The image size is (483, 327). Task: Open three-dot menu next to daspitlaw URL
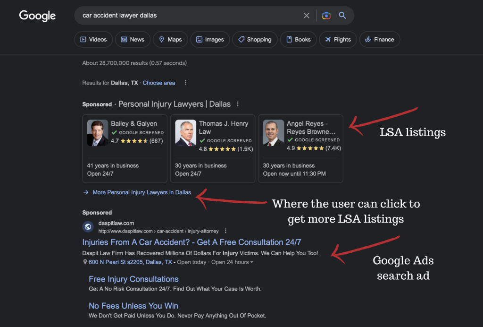[225, 231]
